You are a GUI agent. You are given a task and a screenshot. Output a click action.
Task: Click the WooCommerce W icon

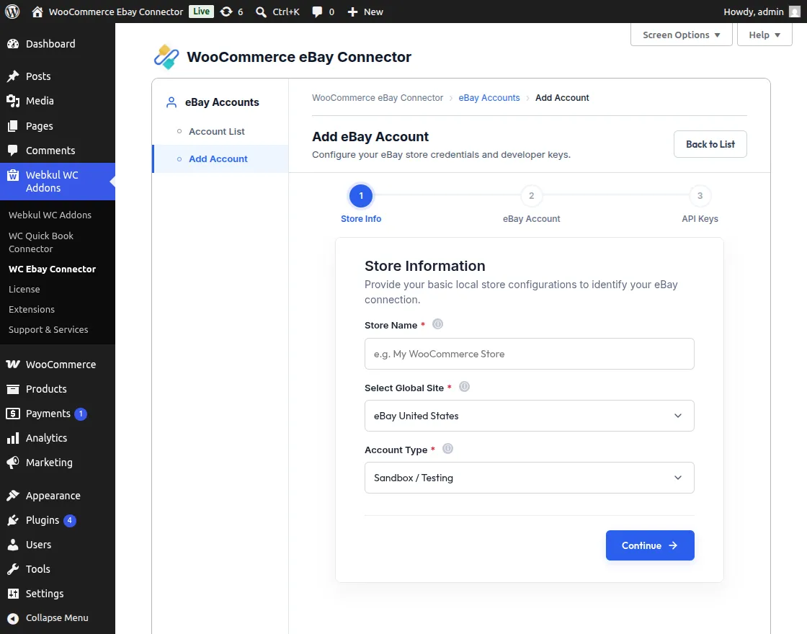tap(13, 365)
